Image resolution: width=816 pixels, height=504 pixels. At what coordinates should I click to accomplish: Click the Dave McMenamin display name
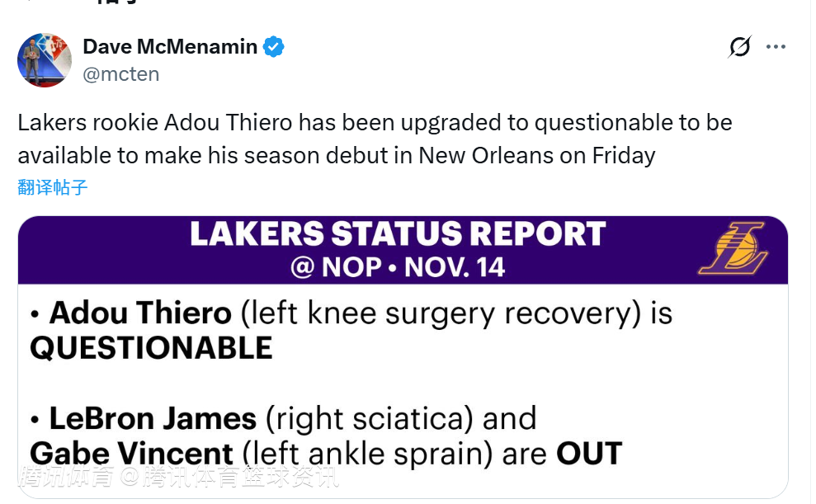coord(170,47)
